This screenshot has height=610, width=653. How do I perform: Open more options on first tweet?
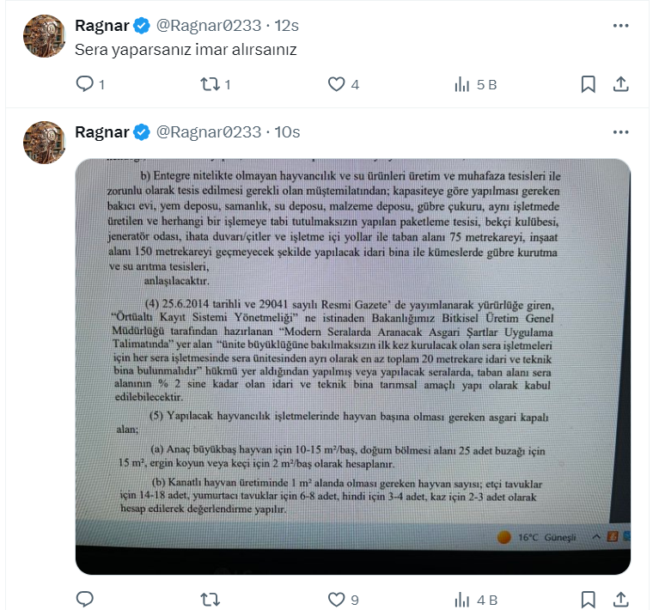tap(620, 26)
